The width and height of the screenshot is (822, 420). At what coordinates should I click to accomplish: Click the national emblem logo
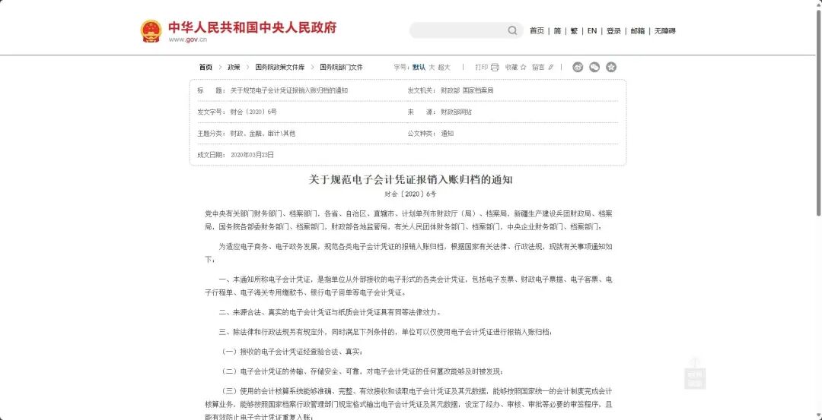(x=151, y=31)
